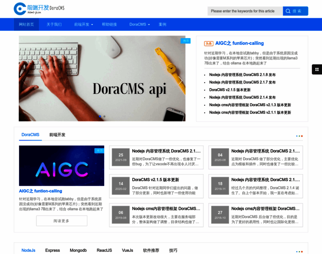Switch to the 技巧 tab
The width and height of the screenshot is (322, 254).
pos(173,250)
